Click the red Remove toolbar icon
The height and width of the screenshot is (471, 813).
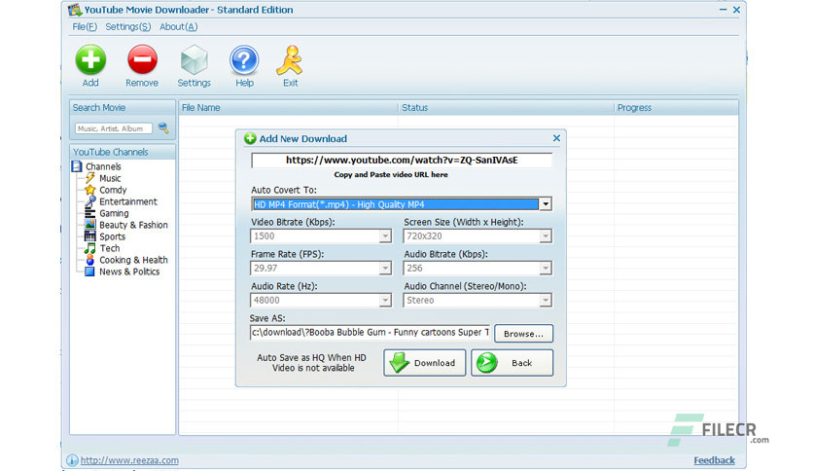click(x=142, y=59)
